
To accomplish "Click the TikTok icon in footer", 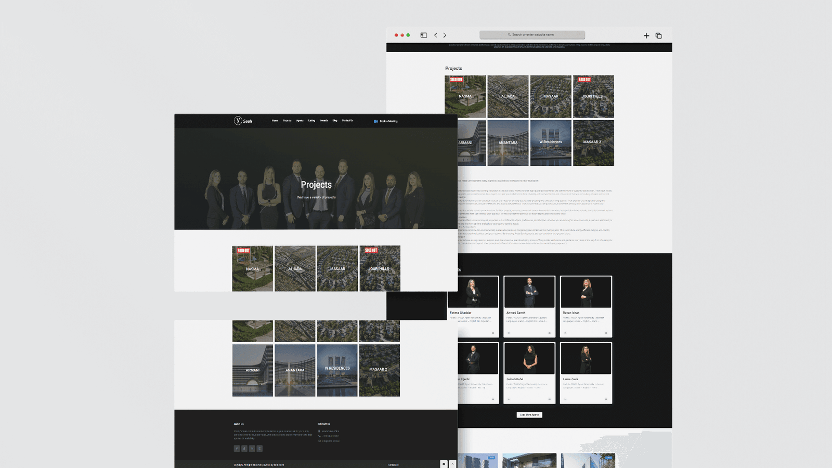I will coord(244,448).
